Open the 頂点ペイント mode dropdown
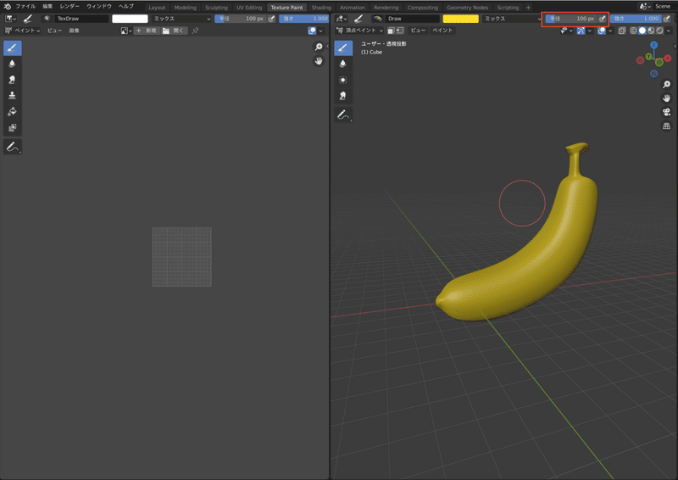The width and height of the screenshot is (678, 480). [359, 31]
